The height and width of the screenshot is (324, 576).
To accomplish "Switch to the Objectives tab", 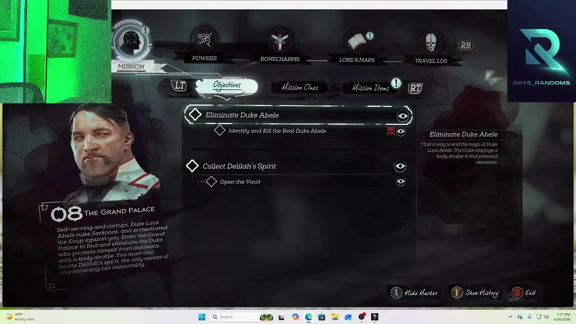I will pos(227,86).
